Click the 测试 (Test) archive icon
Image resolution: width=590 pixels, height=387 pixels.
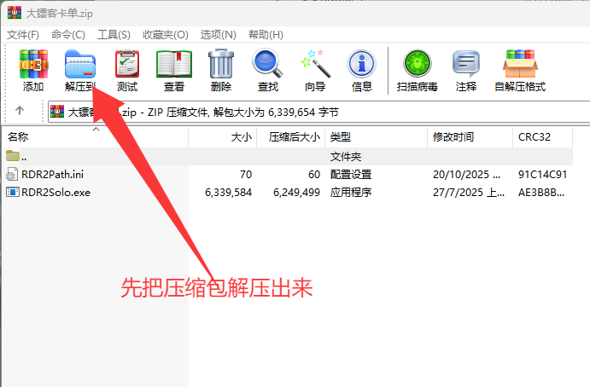127,65
